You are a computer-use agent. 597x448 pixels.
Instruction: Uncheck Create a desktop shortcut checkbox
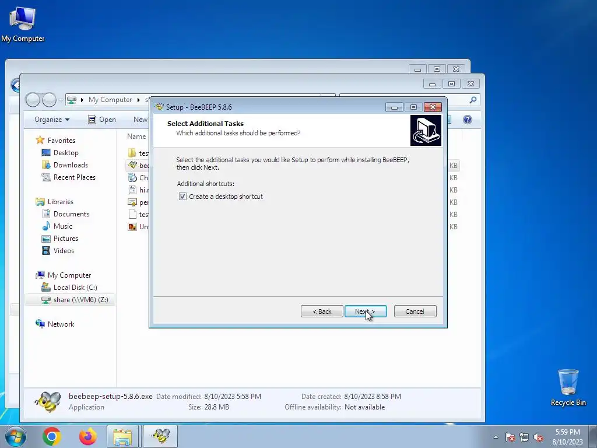coord(182,197)
